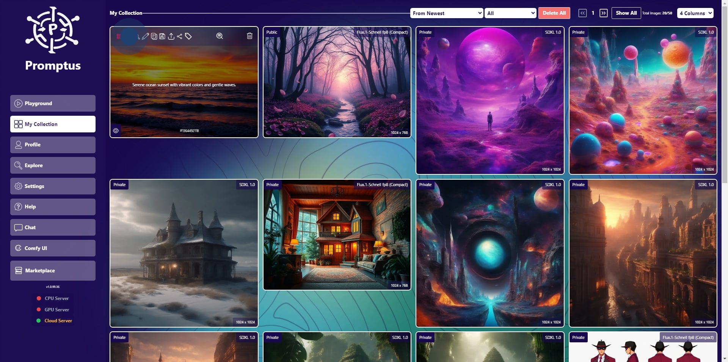Open Chat from the sidebar
728x362 pixels.
pos(53,227)
